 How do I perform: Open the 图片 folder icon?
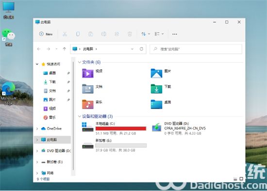tap(156, 73)
